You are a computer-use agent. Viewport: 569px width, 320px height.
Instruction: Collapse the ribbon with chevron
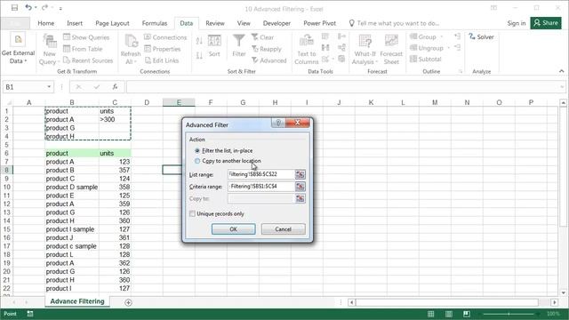561,71
